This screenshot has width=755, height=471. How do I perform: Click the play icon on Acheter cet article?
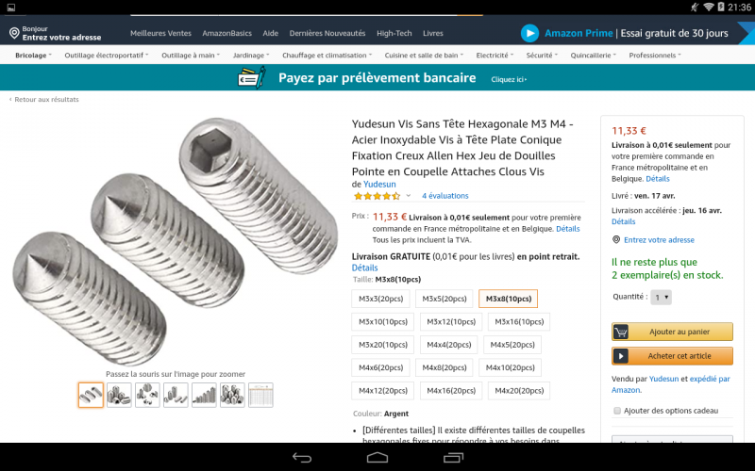621,356
